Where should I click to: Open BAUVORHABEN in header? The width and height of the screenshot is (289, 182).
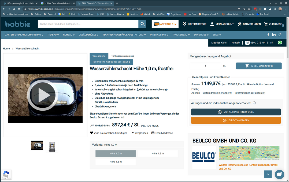pyautogui.click(x=249, y=24)
